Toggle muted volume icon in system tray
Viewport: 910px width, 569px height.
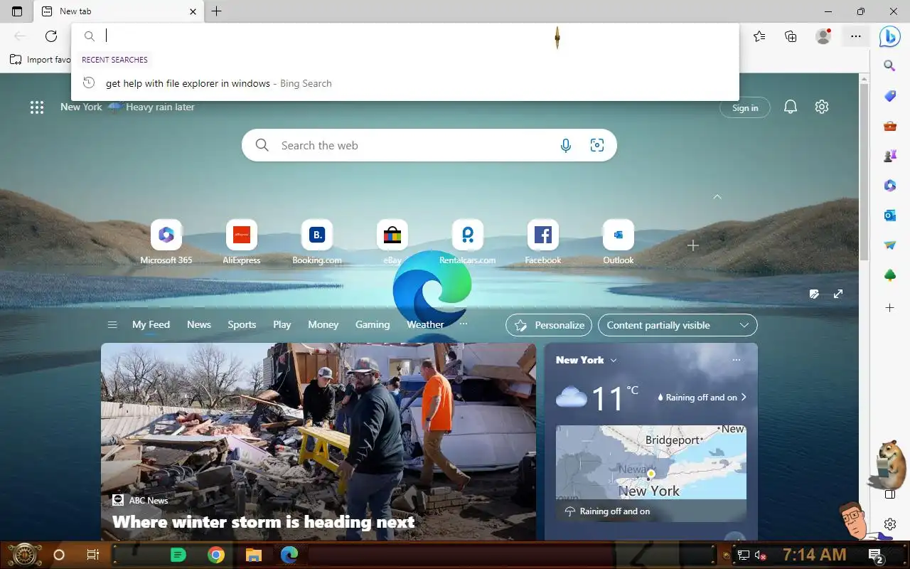[x=761, y=555]
